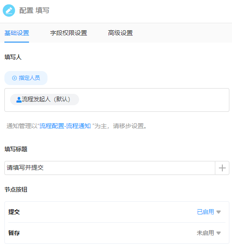Click the 暂存 button row label
The width and height of the screenshot is (232, 246).
[14, 233]
